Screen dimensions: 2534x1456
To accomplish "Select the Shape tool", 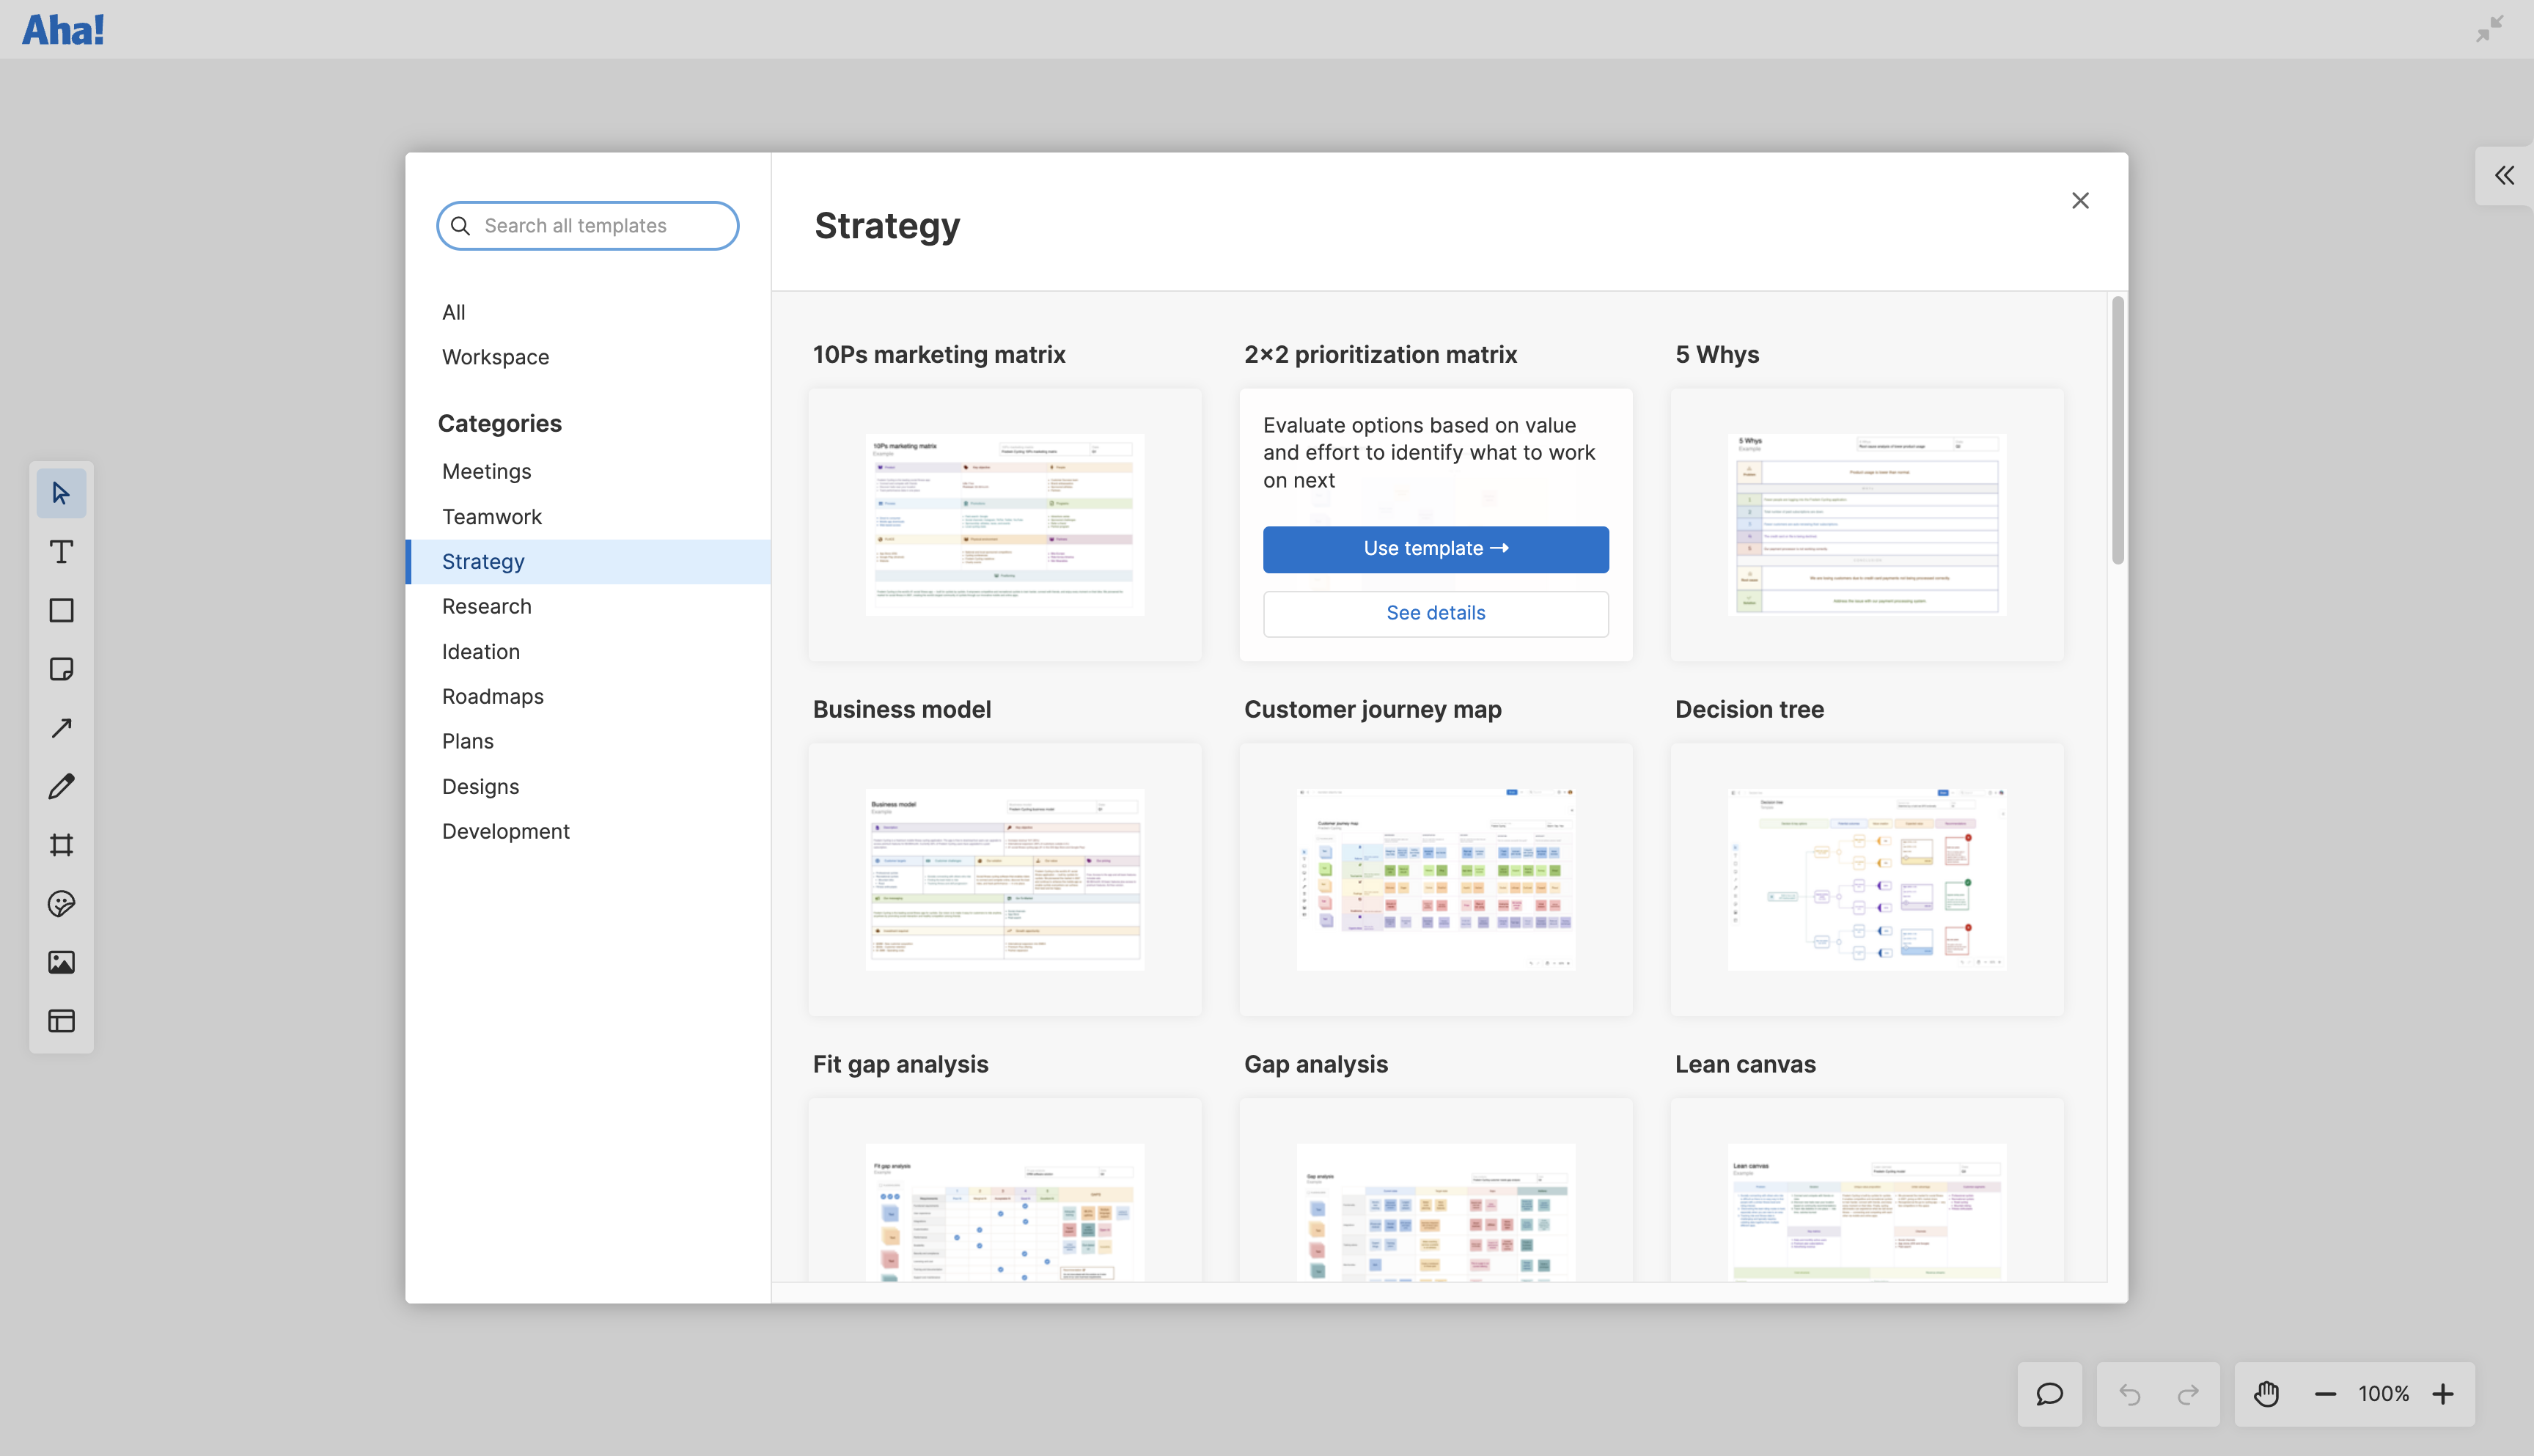I will point(61,610).
